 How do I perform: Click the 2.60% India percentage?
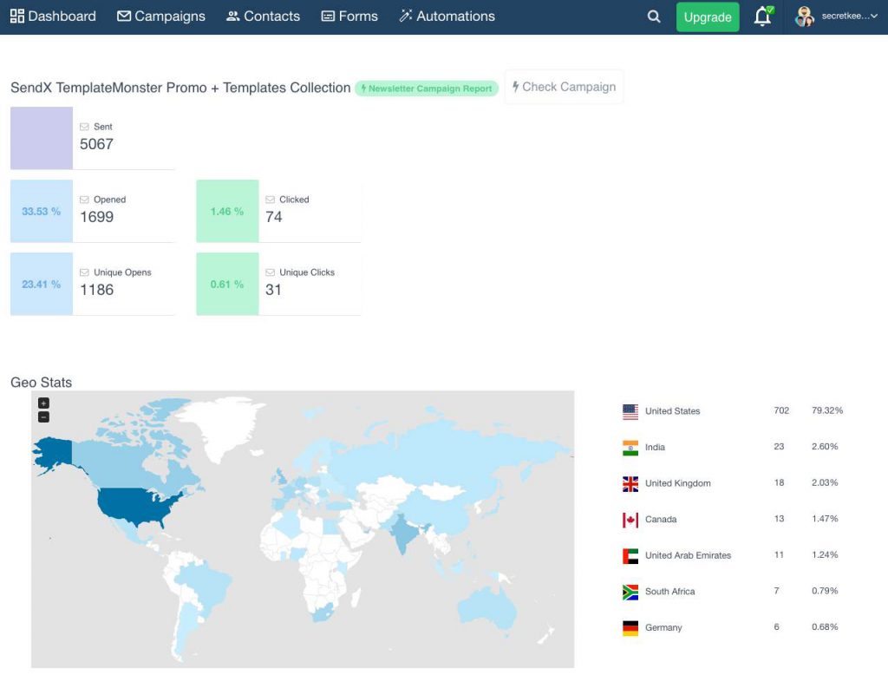pos(825,447)
